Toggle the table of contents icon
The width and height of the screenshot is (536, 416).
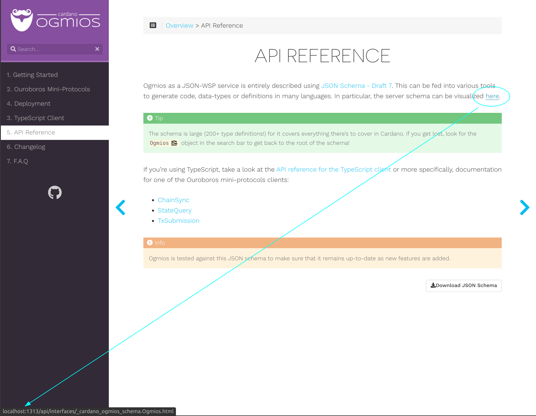pyautogui.click(x=153, y=25)
